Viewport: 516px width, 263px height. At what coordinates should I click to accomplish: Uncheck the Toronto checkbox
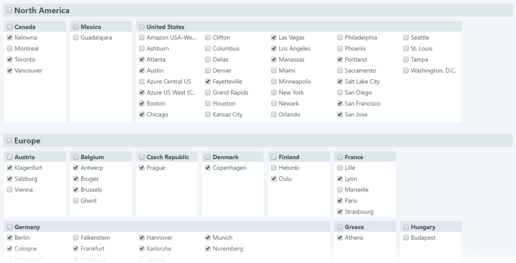10,59
